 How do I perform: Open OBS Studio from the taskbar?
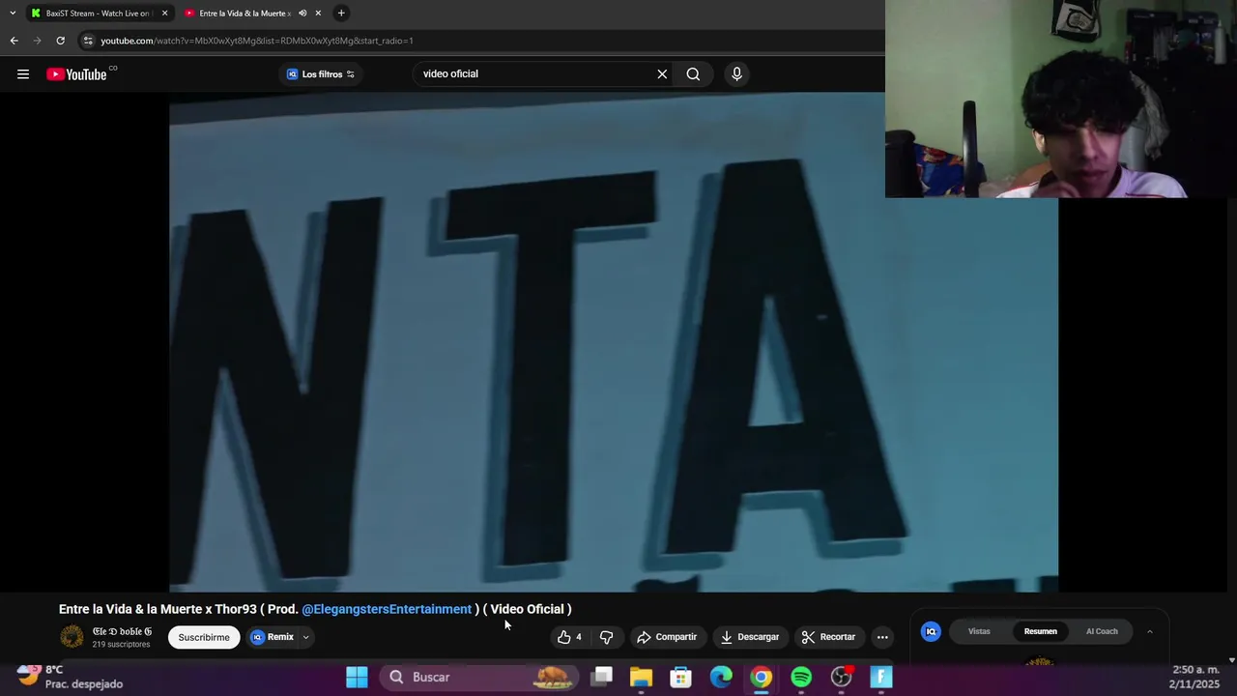point(842,677)
